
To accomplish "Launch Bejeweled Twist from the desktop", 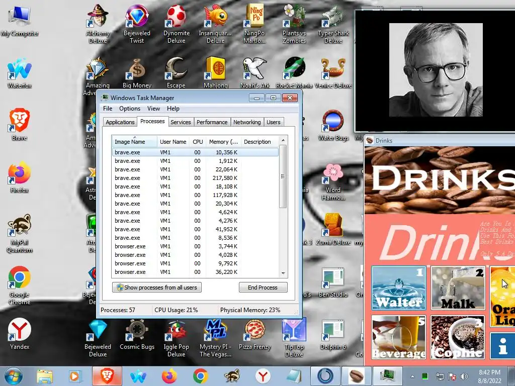I will click(137, 24).
